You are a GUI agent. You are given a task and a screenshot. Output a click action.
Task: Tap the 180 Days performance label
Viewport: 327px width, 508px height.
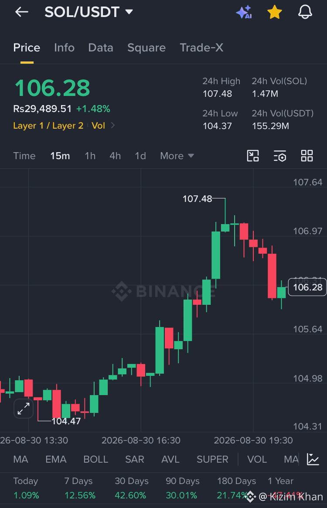[x=236, y=481]
